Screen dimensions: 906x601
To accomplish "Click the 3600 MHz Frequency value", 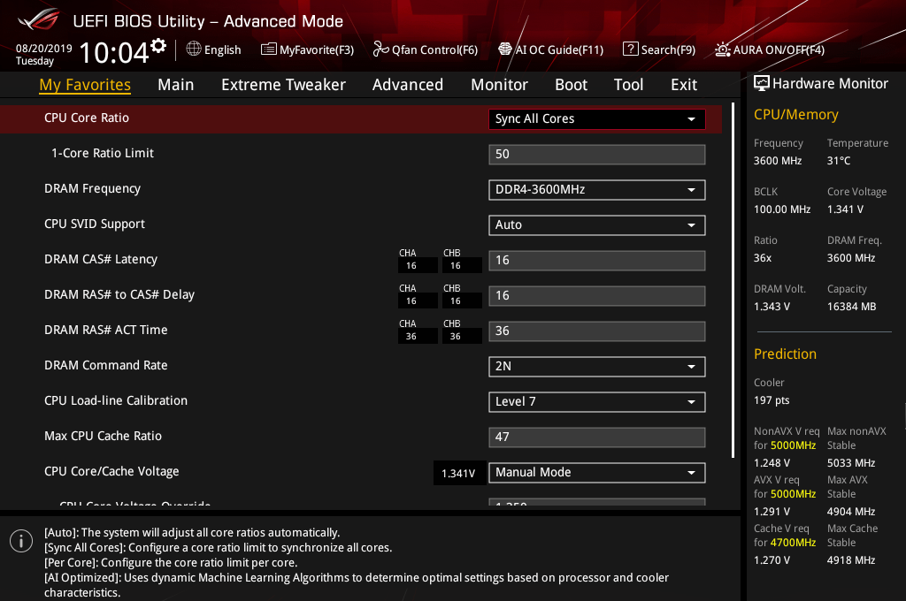I will pyautogui.click(x=778, y=161).
